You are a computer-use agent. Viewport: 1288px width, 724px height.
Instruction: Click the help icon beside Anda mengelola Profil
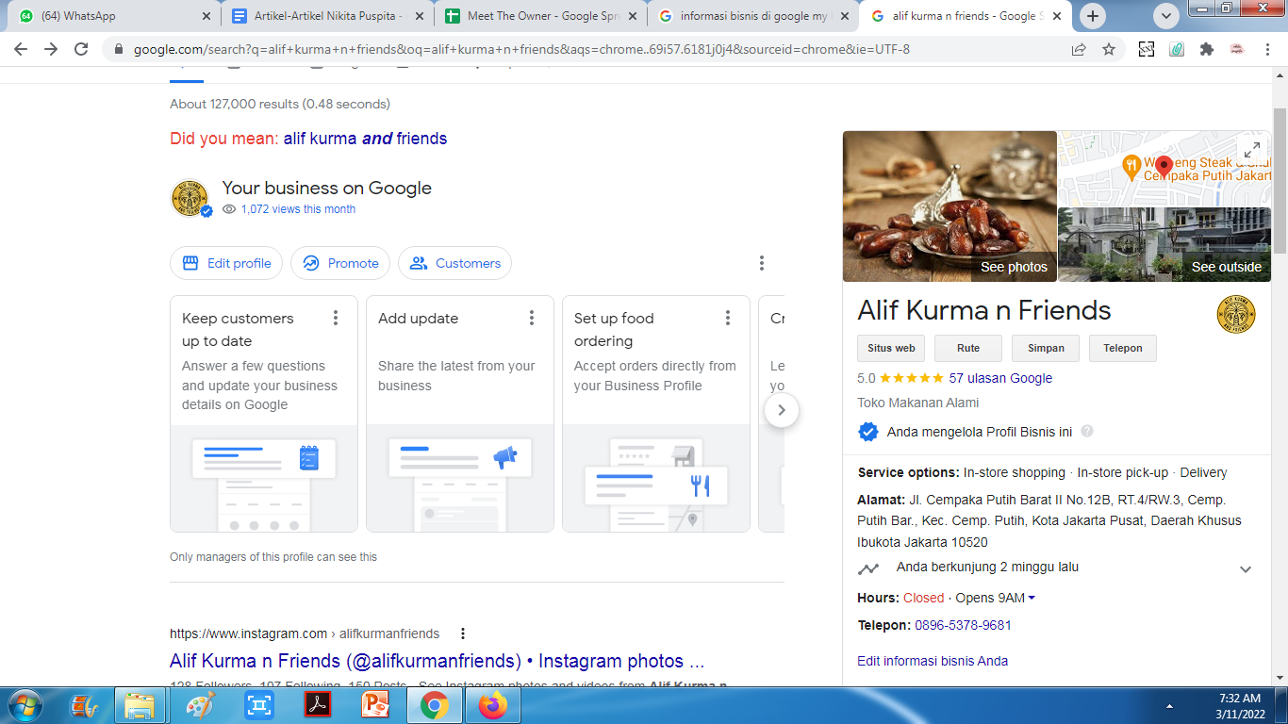1087,432
